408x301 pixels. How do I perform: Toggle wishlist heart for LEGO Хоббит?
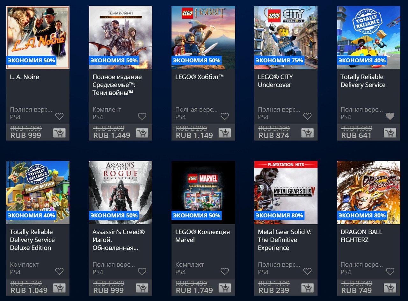point(225,116)
